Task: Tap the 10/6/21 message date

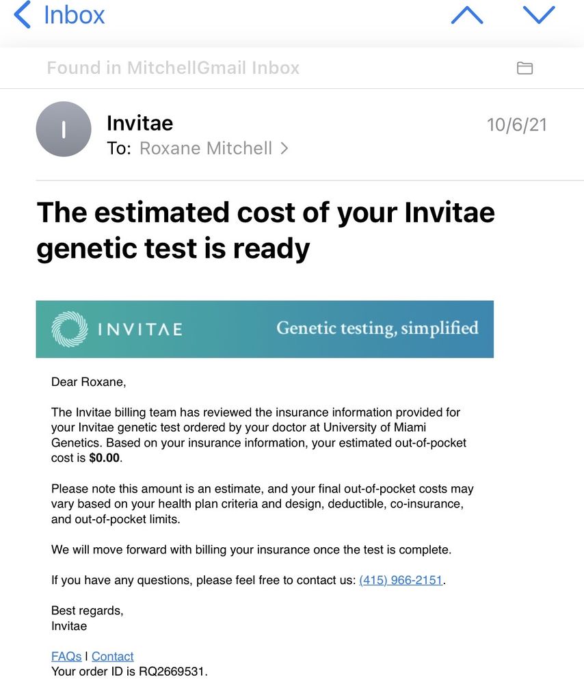Action: coord(516,125)
